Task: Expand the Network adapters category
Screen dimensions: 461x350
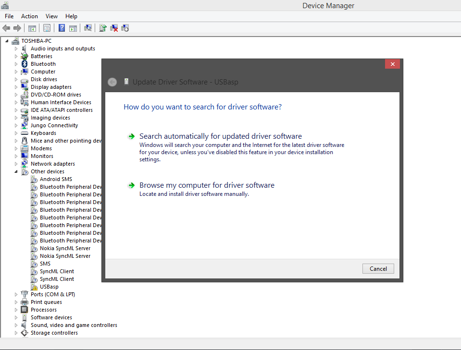Action: (16, 164)
